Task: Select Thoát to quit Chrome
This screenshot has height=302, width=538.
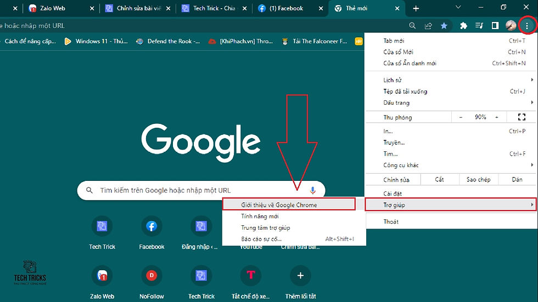Action: tap(451, 221)
